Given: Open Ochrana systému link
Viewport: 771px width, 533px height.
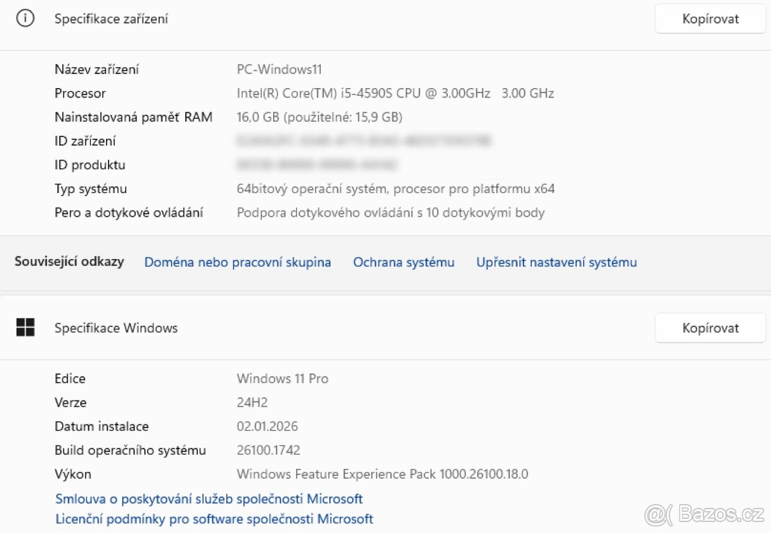Looking at the screenshot, I should coord(403,262).
